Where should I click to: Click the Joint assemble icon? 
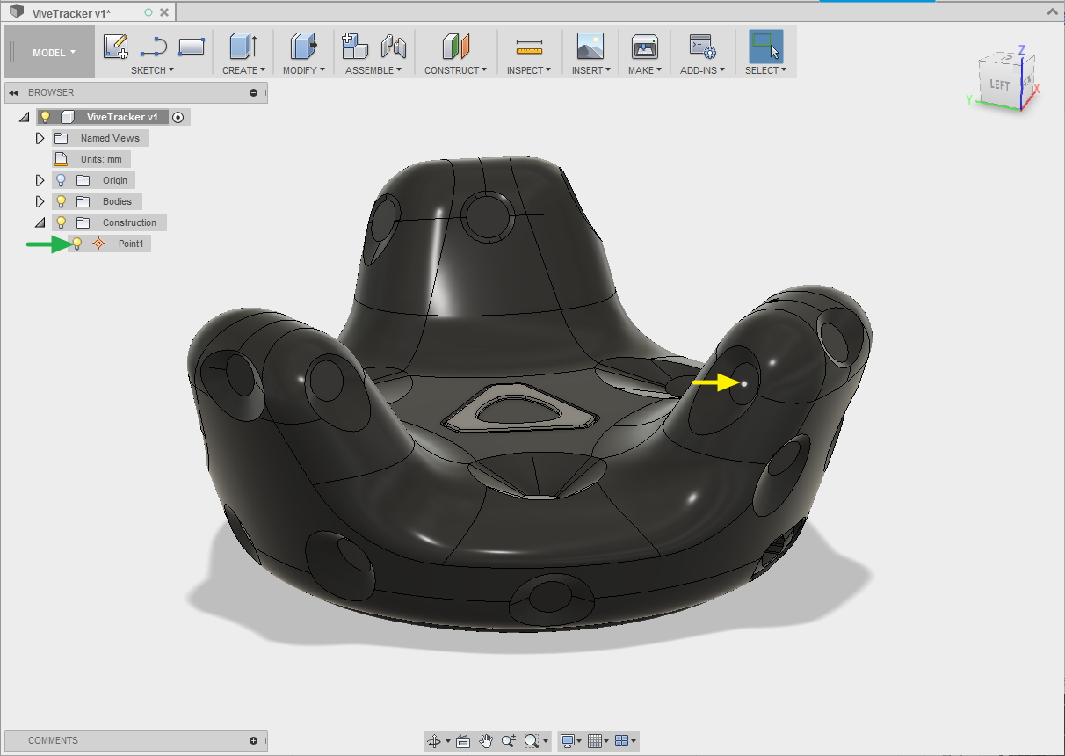click(393, 47)
